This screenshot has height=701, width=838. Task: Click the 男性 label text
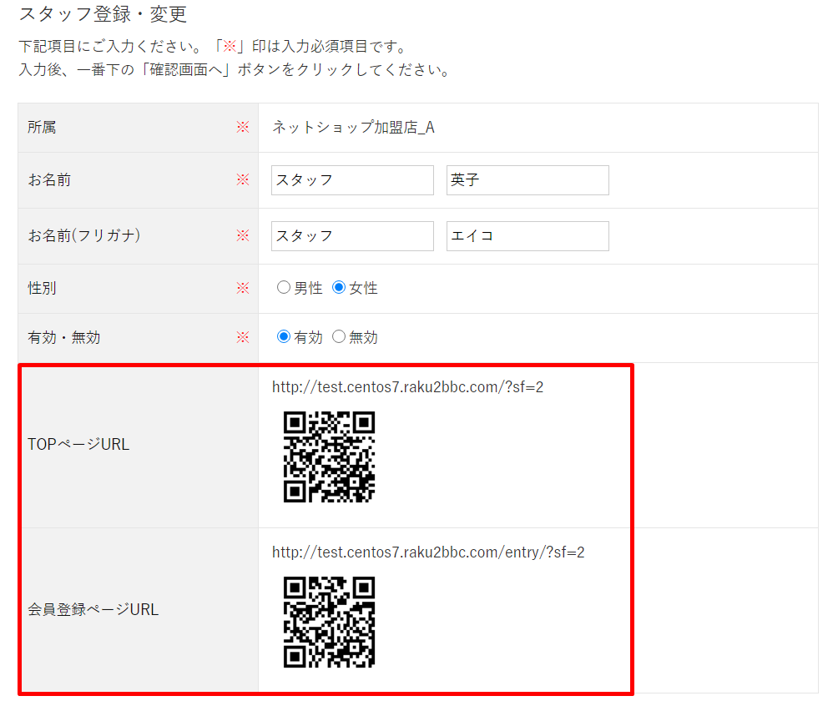308,288
